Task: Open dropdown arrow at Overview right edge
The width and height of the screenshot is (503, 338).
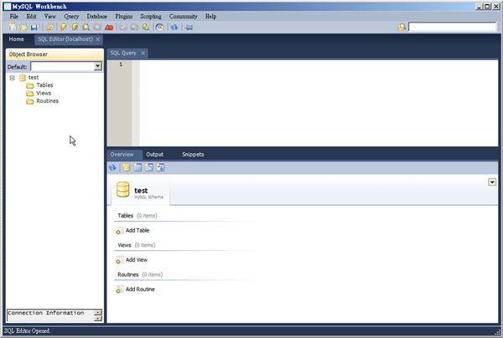Action: [492, 182]
